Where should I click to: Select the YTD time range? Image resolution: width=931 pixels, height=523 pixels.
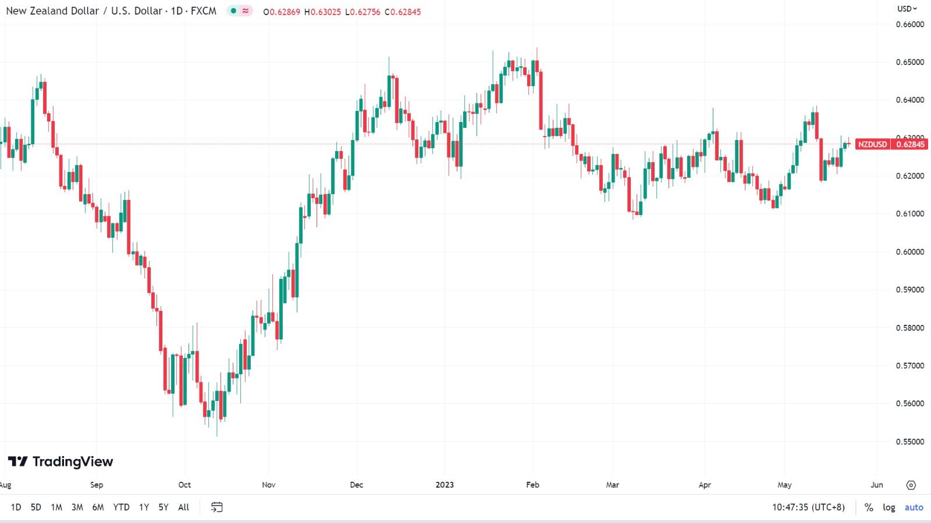tap(121, 507)
